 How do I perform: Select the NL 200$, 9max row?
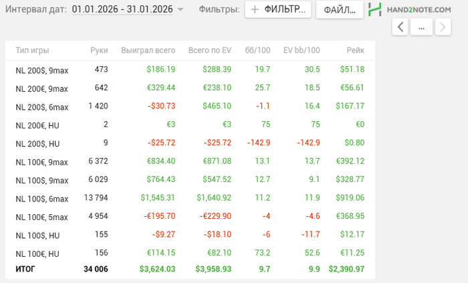[x=41, y=70]
